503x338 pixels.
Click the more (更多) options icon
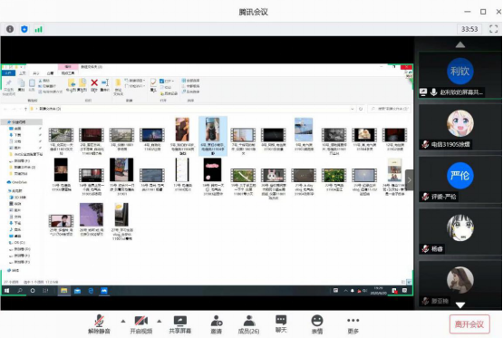pyautogui.click(x=353, y=324)
